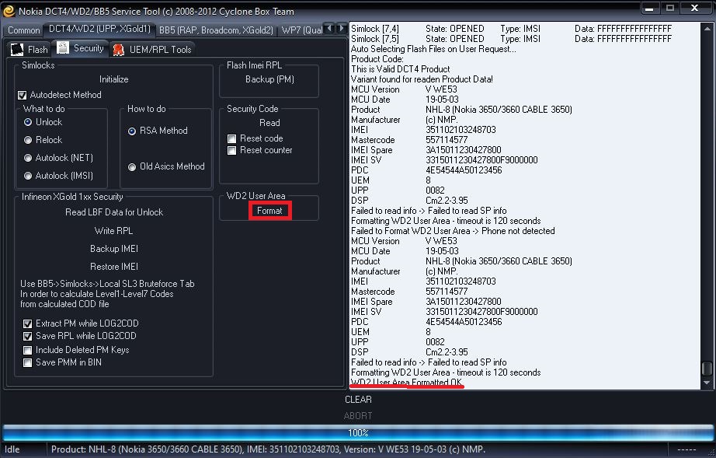The height and width of the screenshot is (458, 716).
Task: Click the Cyclone app icon in title bar
Action: (x=9, y=11)
